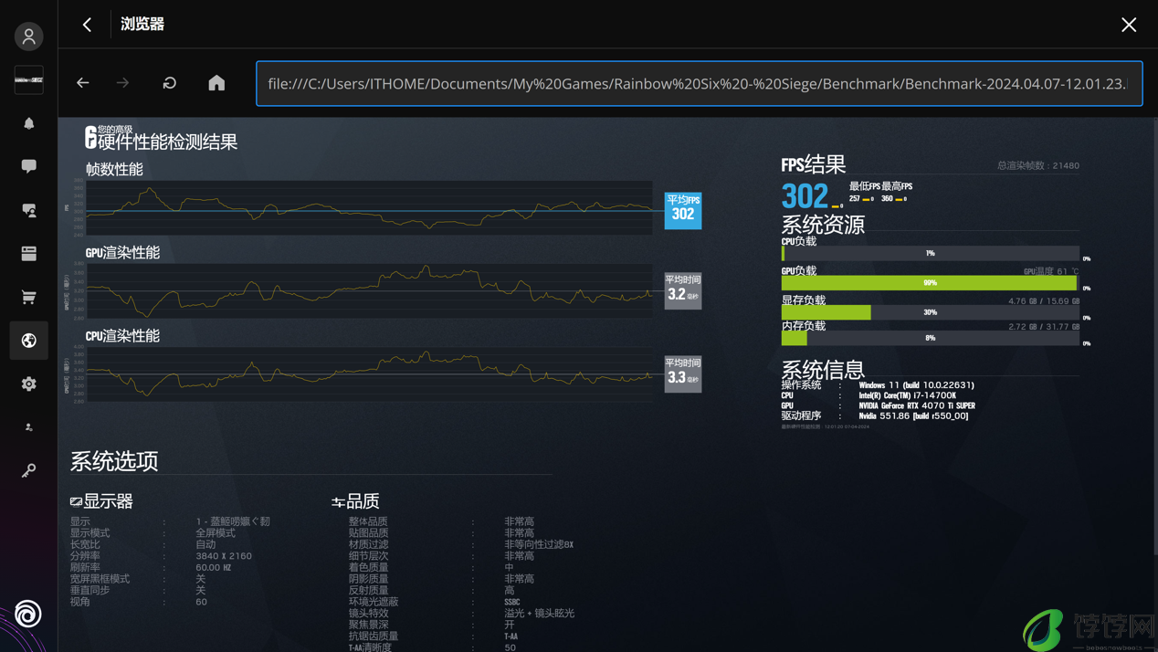Open the account management person icon

pyautogui.click(x=28, y=427)
